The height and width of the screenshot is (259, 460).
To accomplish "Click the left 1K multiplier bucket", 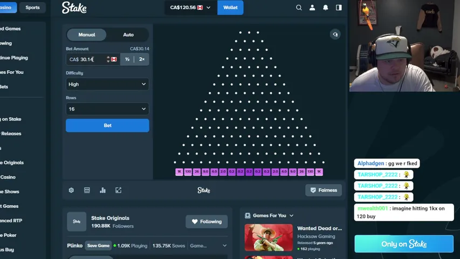I will 179,172.
